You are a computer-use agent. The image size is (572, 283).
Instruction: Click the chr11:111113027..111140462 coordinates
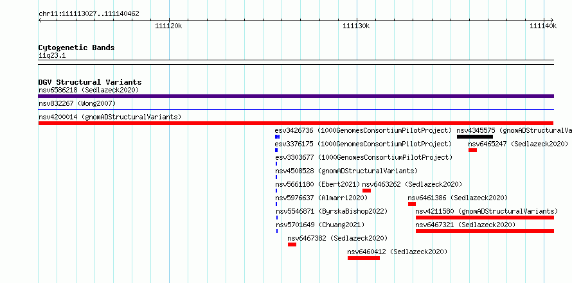pos(89,14)
